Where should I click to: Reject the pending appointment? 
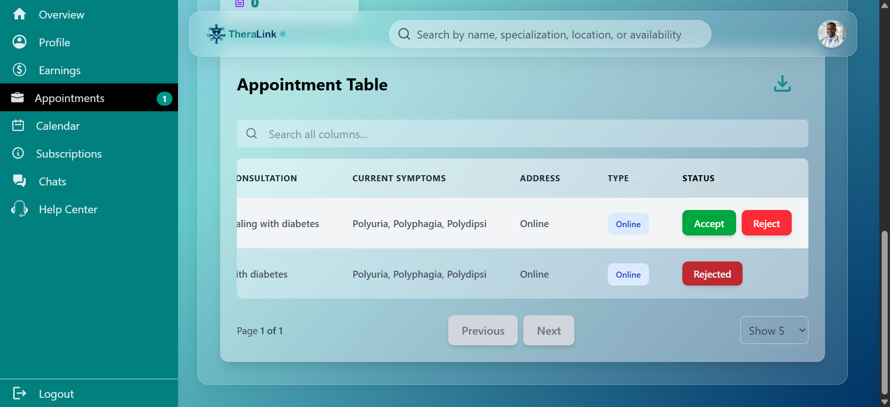[766, 223]
